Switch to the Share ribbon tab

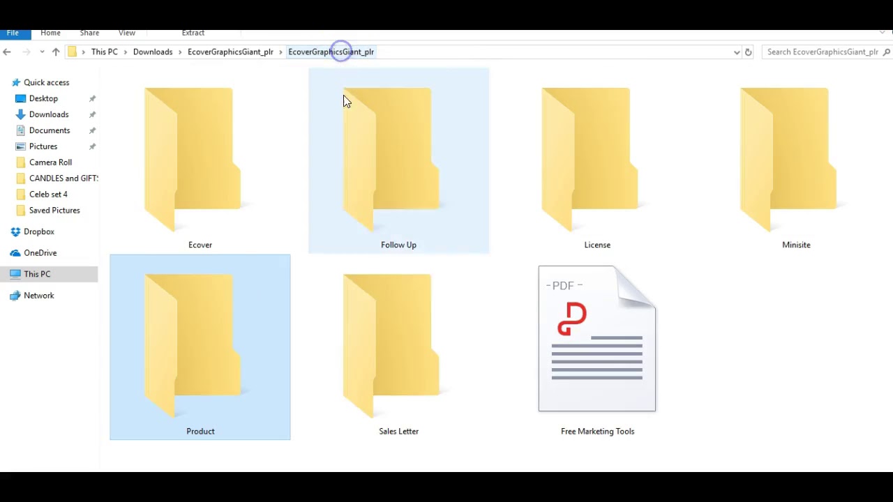tap(89, 33)
